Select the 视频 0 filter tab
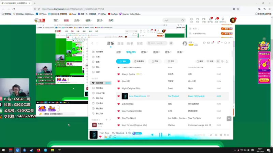Viewport: 273px width, 153px height. (156, 52)
